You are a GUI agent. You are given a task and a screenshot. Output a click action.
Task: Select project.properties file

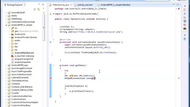point(23,62)
